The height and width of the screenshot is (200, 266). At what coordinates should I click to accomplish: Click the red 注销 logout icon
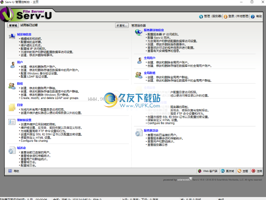[x=253, y=171]
